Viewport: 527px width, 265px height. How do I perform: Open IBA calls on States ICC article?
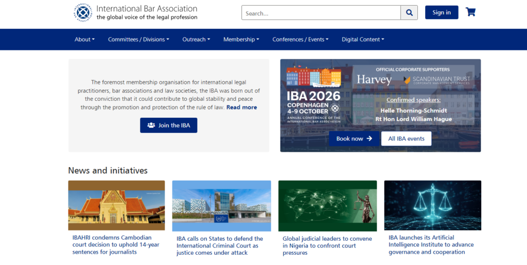pyautogui.click(x=220, y=246)
